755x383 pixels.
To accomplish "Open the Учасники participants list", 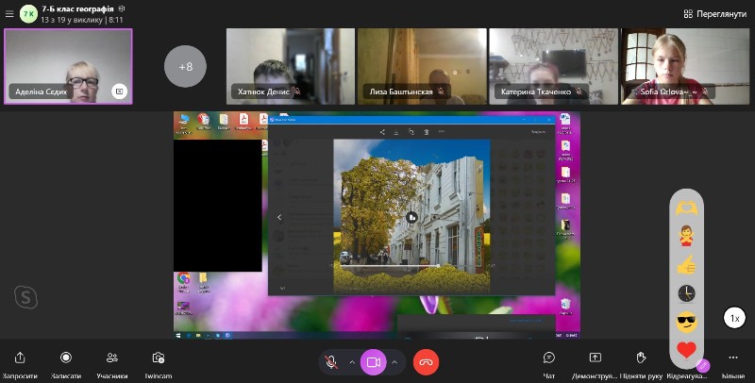I will click(111, 358).
